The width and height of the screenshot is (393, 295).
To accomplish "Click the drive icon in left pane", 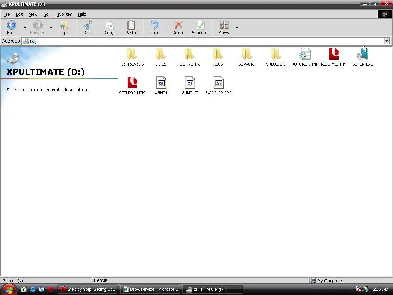I will coord(13,58).
